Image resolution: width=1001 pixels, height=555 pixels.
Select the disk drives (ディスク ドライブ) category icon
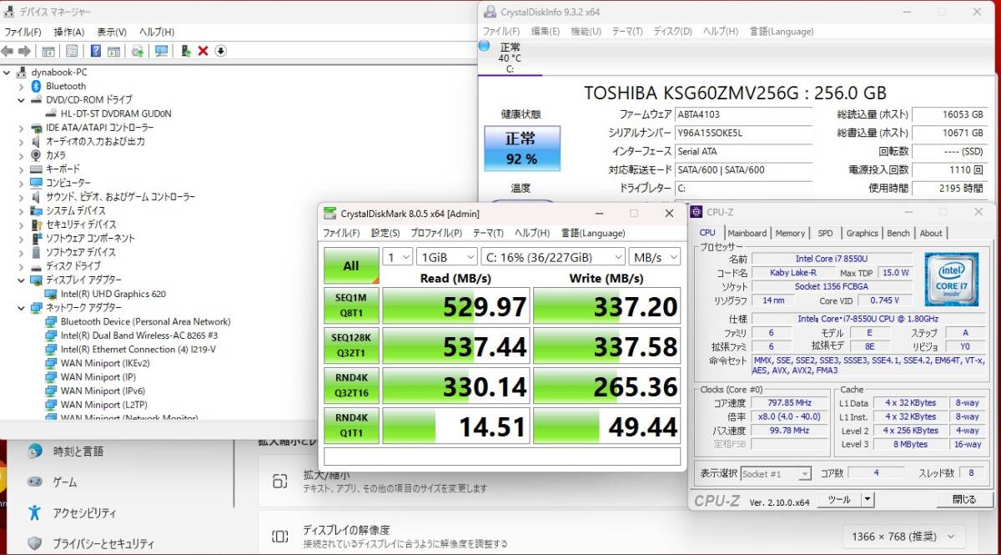pyautogui.click(x=37, y=266)
